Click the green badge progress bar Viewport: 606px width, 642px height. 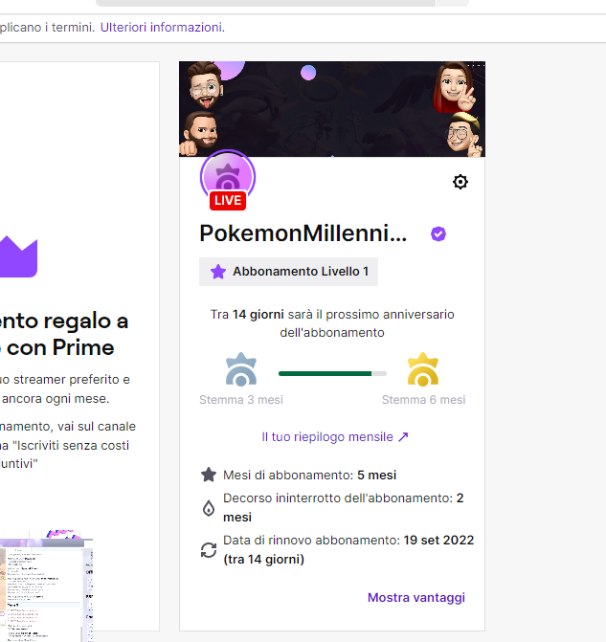click(x=332, y=373)
